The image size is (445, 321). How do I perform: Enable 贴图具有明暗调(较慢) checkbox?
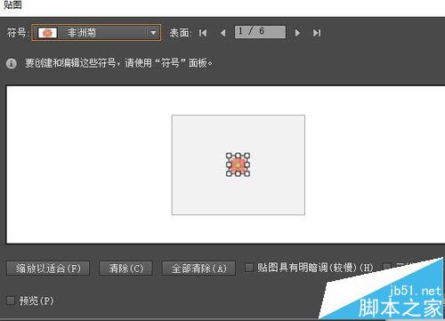pyautogui.click(x=249, y=268)
